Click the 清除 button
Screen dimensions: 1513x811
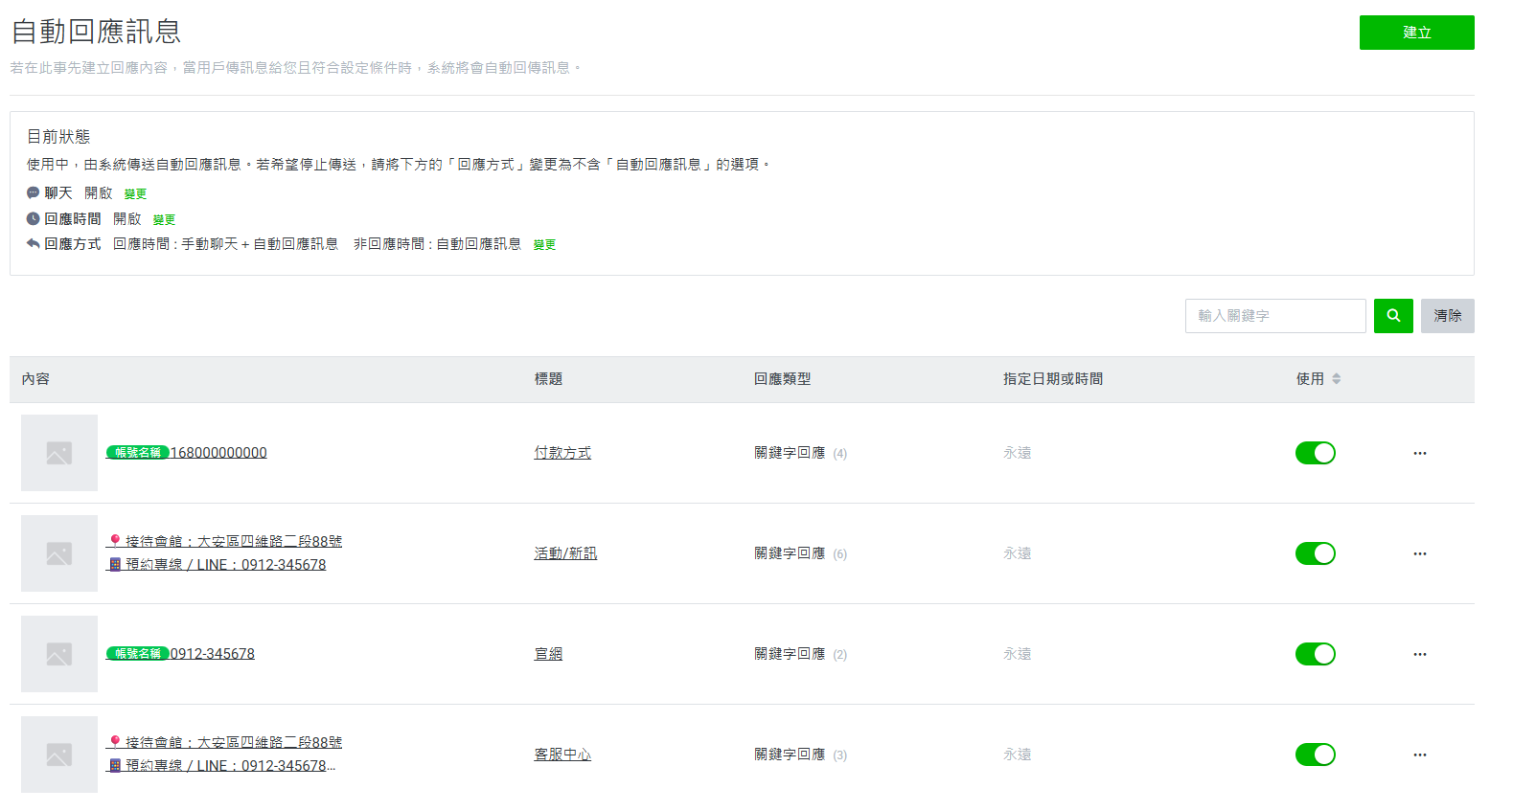(x=1447, y=316)
